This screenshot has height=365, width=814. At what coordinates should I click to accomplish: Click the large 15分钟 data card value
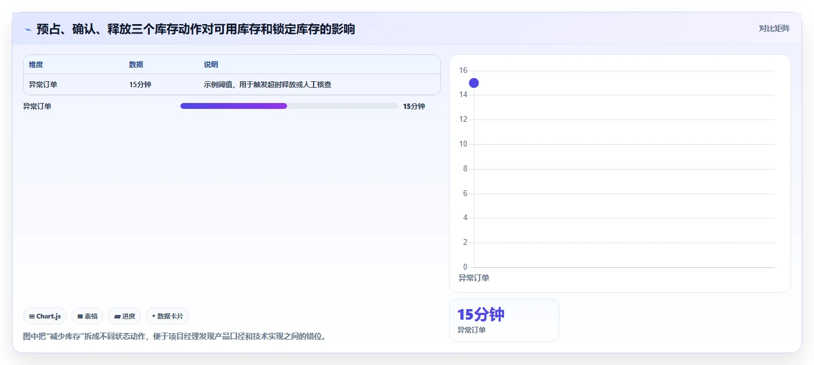tap(481, 314)
